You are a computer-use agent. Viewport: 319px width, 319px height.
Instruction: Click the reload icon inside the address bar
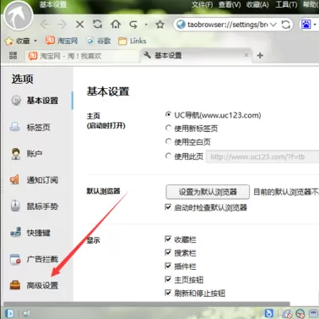point(286,25)
